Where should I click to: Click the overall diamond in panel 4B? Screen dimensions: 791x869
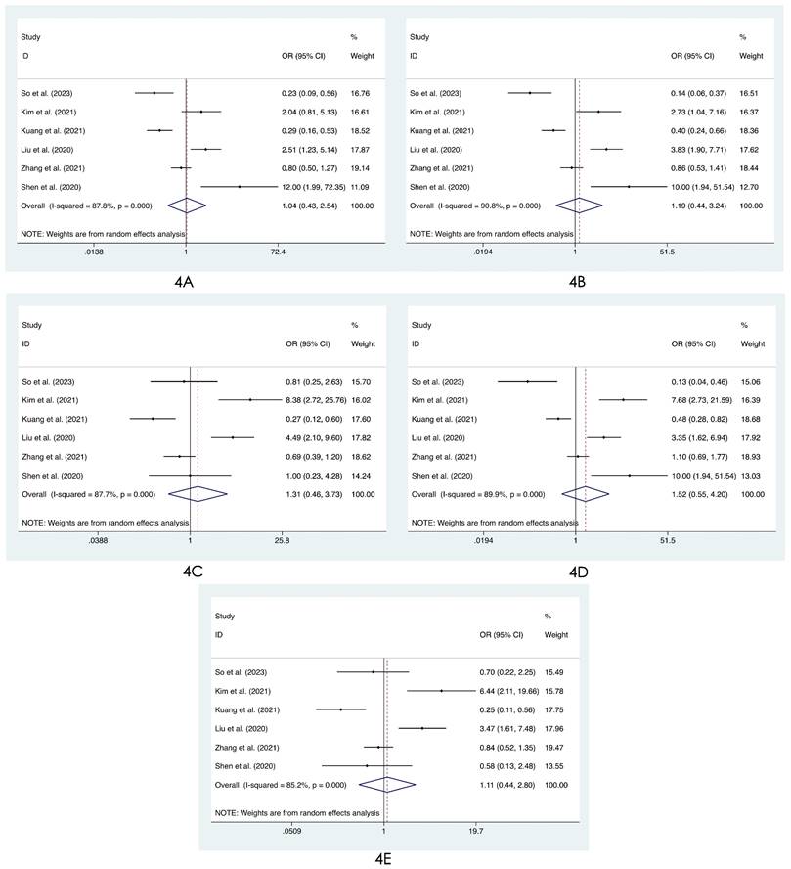[578, 206]
